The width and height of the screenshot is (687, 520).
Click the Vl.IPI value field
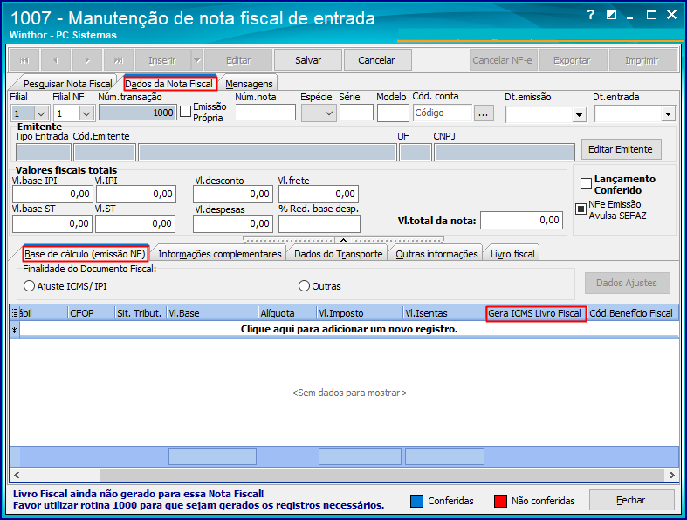(136, 194)
